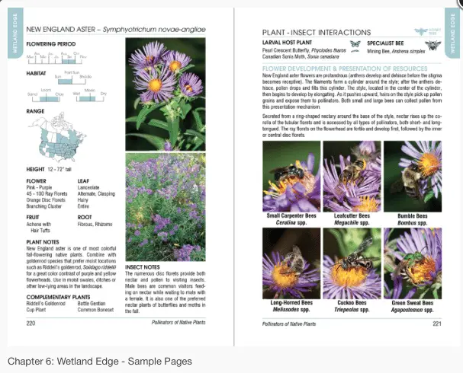The height and width of the screenshot is (373, 463).
Task: Click the caterpillar icon under the butterfly
Action: [x=355, y=51]
